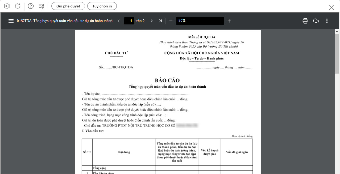
Task: Open the three-dot more options menu
Action: point(327,21)
